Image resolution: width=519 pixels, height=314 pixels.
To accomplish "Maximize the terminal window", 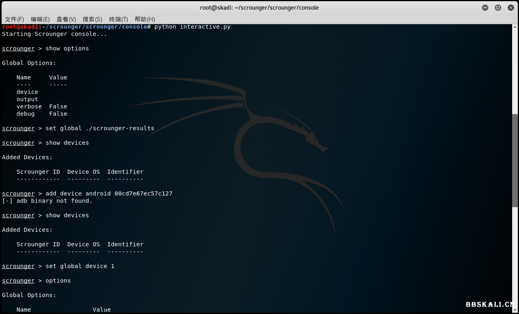I will [x=498, y=8].
